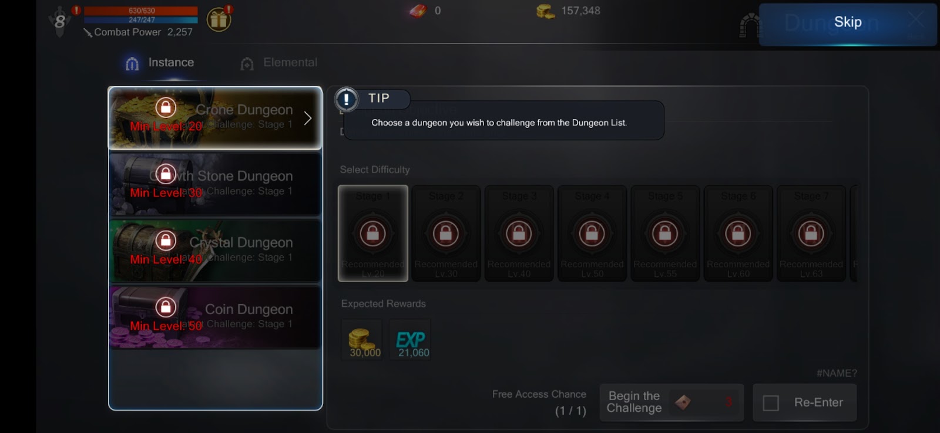Image resolution: width=940 pixels, height=433 pixels.
Task: Select the Stage 3 difficulty card
Action: (x=519, y=234)
